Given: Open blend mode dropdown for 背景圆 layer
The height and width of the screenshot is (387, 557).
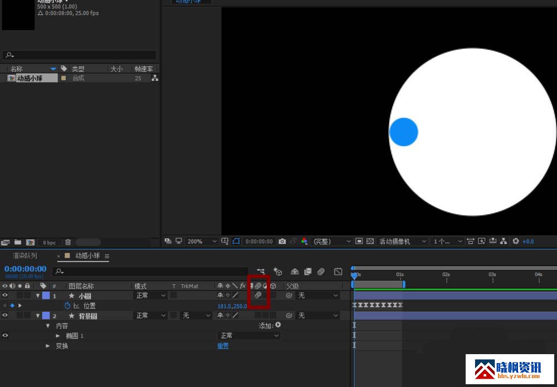Looking at the screenshot, I should point(150,315).
